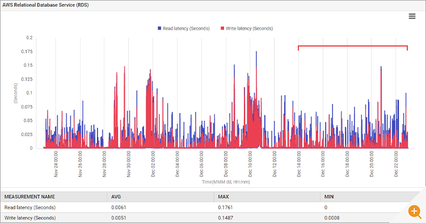Click the Dec 22 00:00 axis label
Screen dimensions: 426x223
(396, 164)
